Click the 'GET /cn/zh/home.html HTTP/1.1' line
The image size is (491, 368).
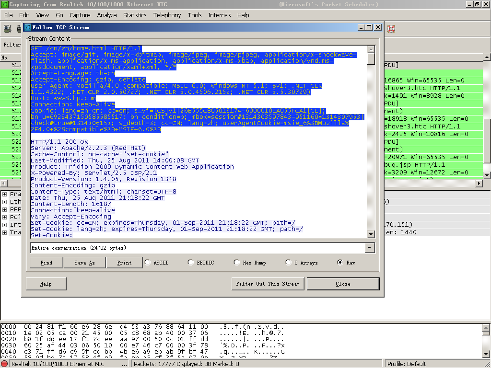tap(86, 48)
